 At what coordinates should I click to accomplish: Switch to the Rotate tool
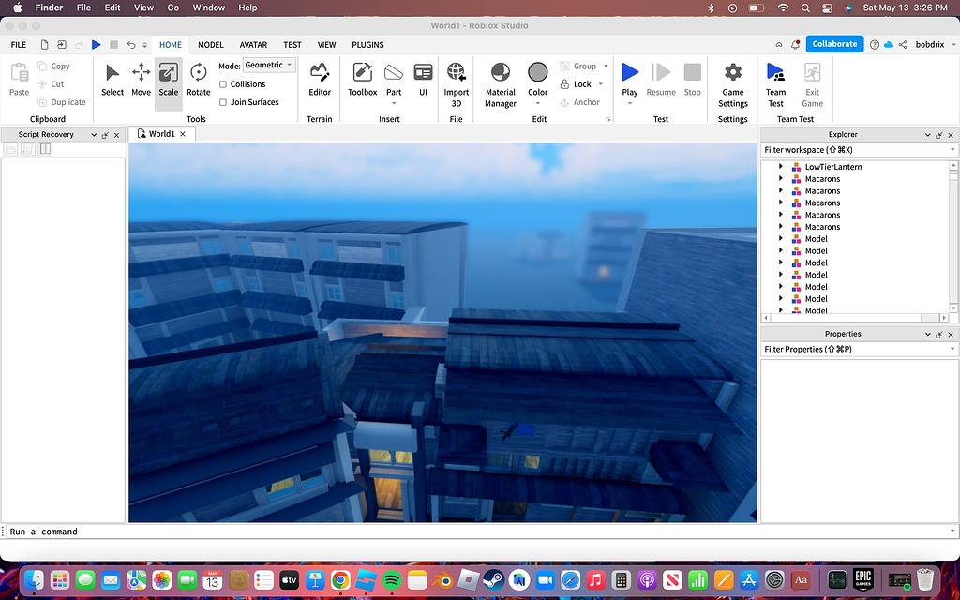(199, 81)
